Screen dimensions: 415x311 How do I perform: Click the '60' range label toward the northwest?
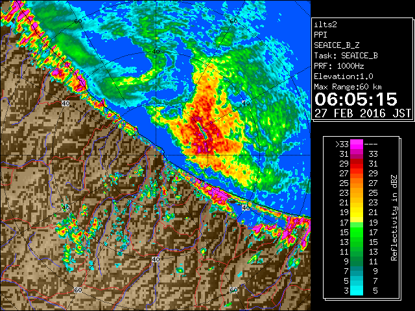[x=78, y=21]
